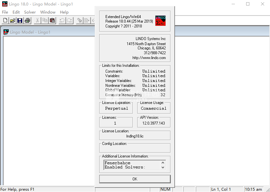Image resolution: width=270 pixels, height=192 pixels.
Task: Click the 'Lingo Model - Lingo1' child window title
Action: [30, 32]
